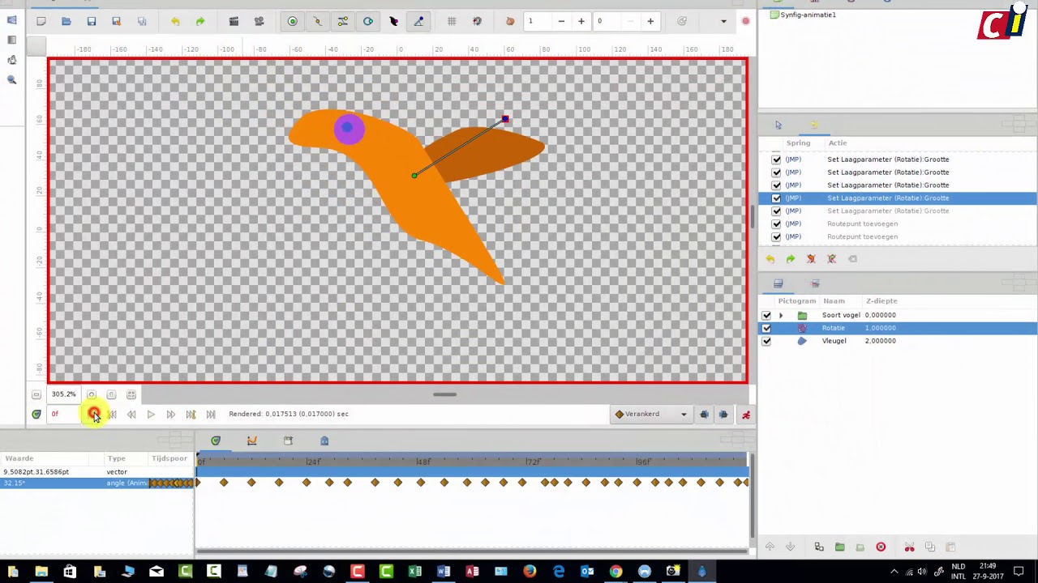Screen dimensions: 1038x583
Task: Expand the Soort vogel group layer
Action: pos(781,315)
